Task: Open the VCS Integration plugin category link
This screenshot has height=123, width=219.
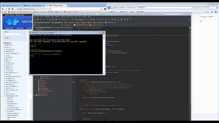Action: point(12,96)
